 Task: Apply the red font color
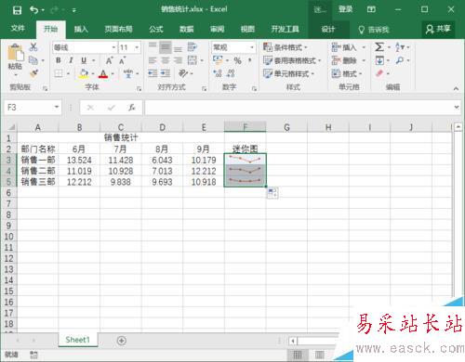[103, 73]
